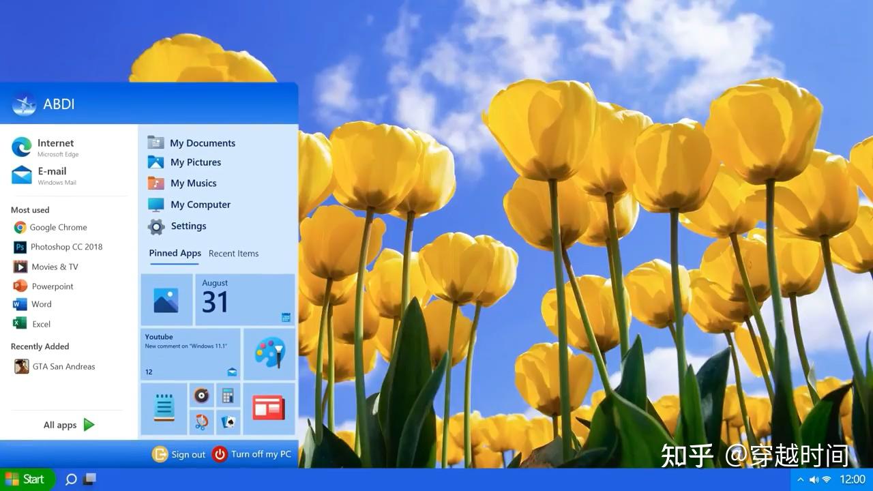This screenshot has width=873, height=491.
Task: Open the August 31 calendar tile
Action: point(245,300)
